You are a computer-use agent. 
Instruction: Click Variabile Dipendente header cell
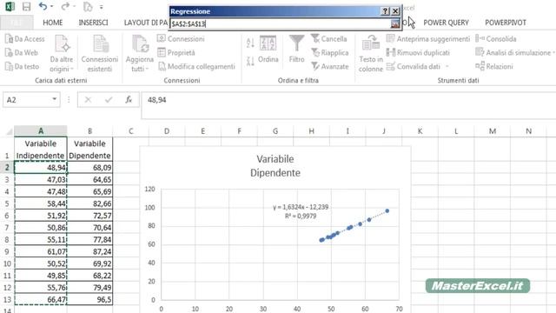pos(89,150)
